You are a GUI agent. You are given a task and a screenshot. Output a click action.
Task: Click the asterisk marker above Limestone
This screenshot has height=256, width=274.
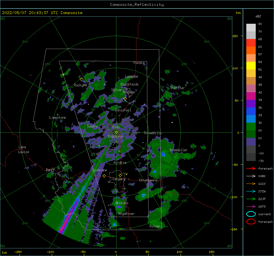pyautogui.click(x=58, y=115)
